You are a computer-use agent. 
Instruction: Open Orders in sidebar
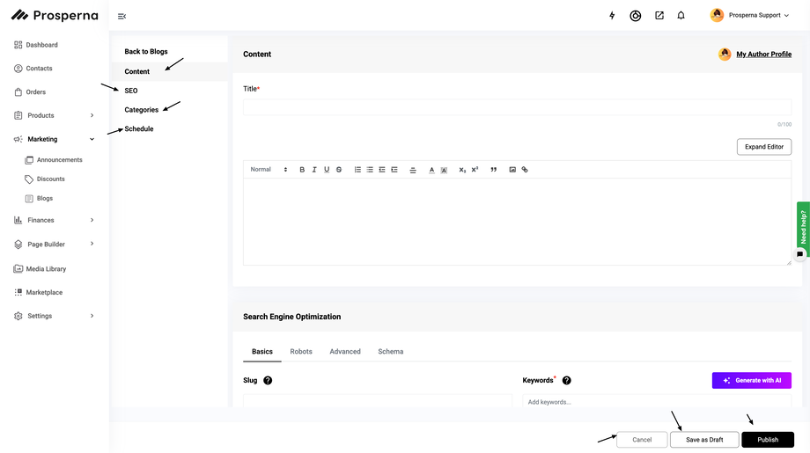coord(30,92)
